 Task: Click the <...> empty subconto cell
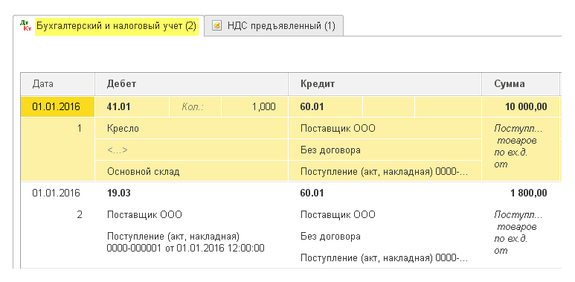point(191,150)
